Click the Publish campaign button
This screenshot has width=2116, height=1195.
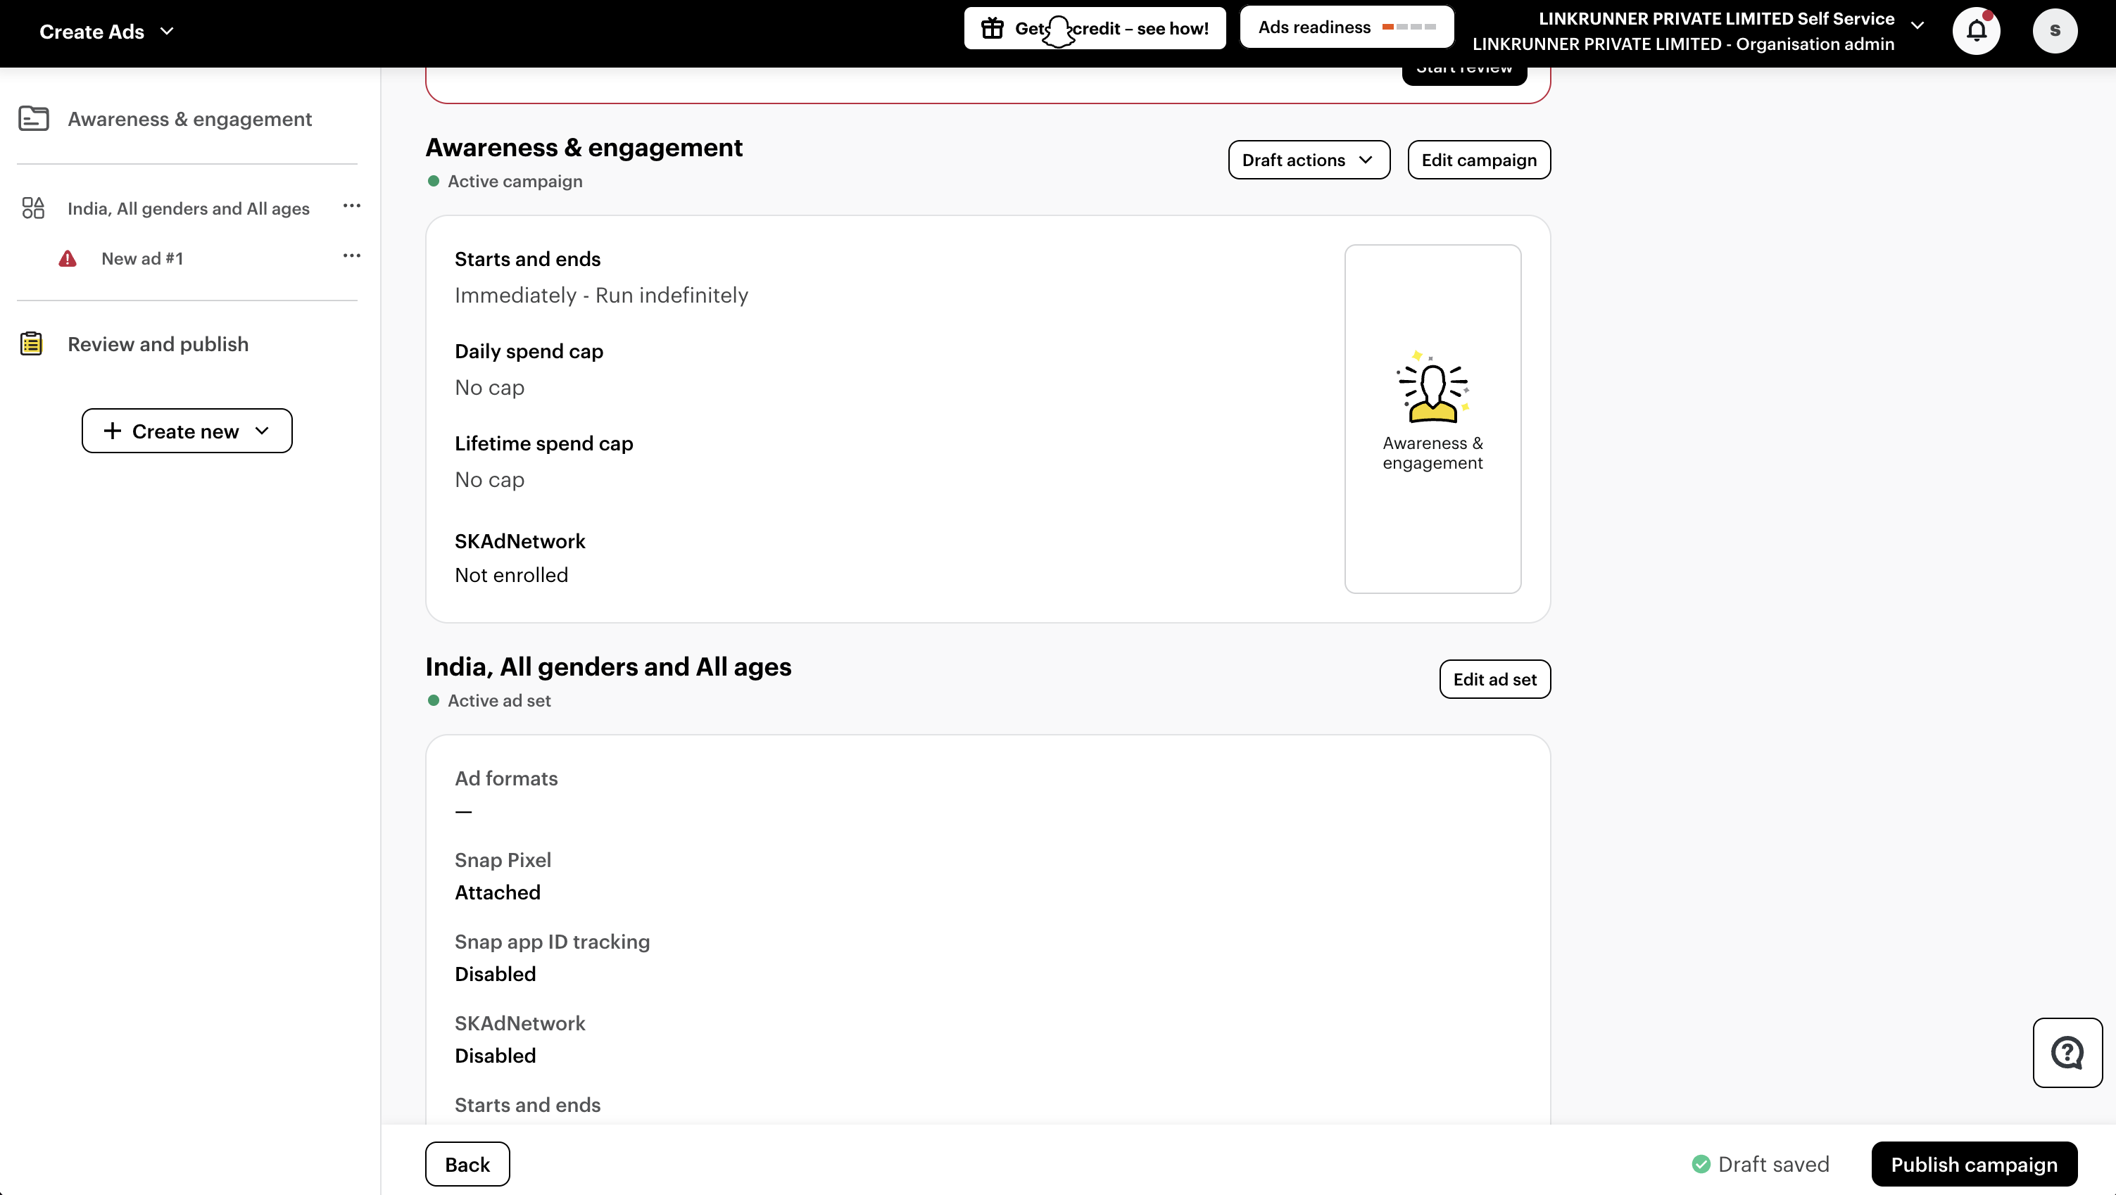1973,1164
